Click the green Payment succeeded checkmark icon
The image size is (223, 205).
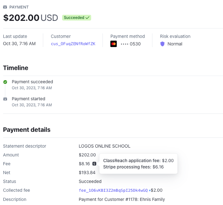[5, 82]
